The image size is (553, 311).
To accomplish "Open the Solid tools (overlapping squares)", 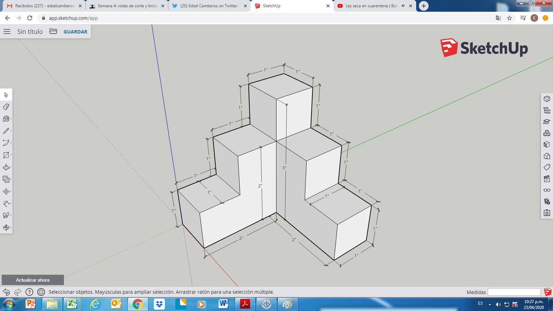I will pyautogui.click(x=6, y=179).
